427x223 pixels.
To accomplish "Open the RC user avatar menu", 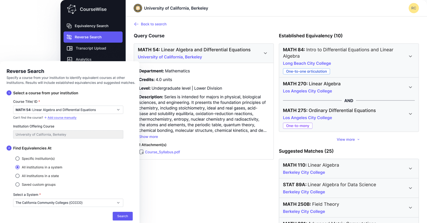I will (413, 8).
